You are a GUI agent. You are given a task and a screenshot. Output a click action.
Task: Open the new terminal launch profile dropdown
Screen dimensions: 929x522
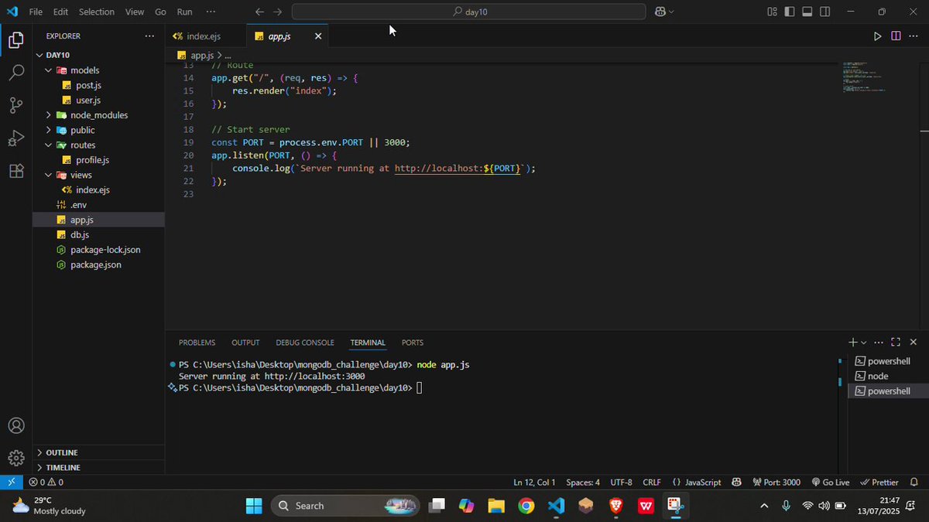coord(864,342)
